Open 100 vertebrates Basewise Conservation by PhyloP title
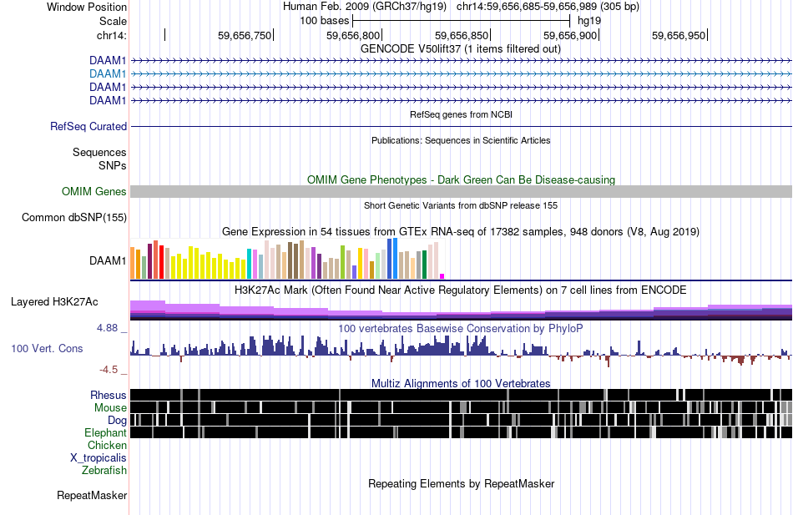 pos(461,329)
